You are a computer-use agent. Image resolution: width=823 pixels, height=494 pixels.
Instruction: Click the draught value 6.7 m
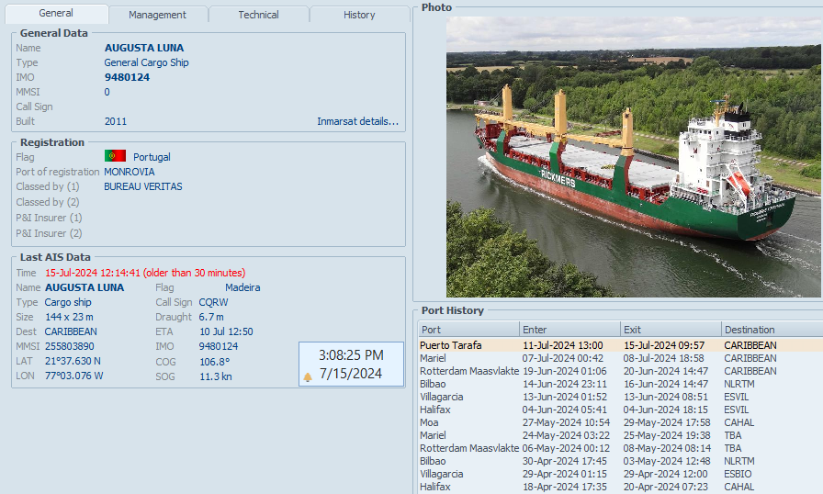point(211,317)
